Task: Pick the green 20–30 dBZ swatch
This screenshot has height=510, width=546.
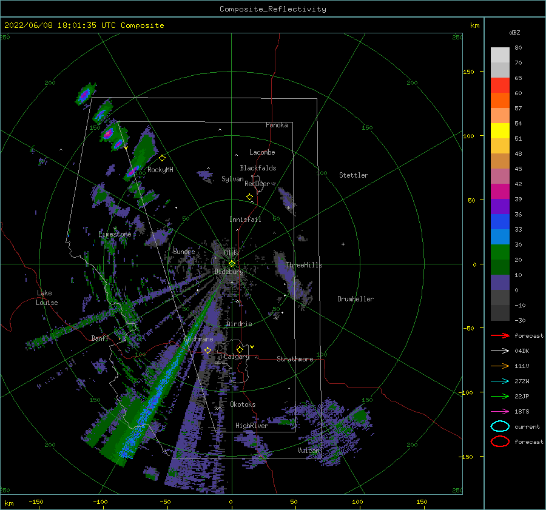Action: (x=500, y=252)
